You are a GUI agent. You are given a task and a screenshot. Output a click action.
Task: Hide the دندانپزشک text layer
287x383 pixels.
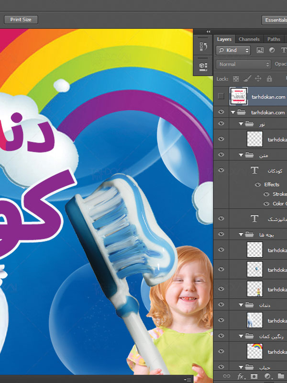[221, 218]
